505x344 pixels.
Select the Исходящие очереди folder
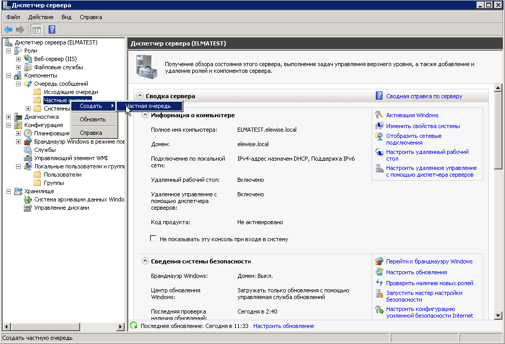pyautogui.click(x=70, y=92)
